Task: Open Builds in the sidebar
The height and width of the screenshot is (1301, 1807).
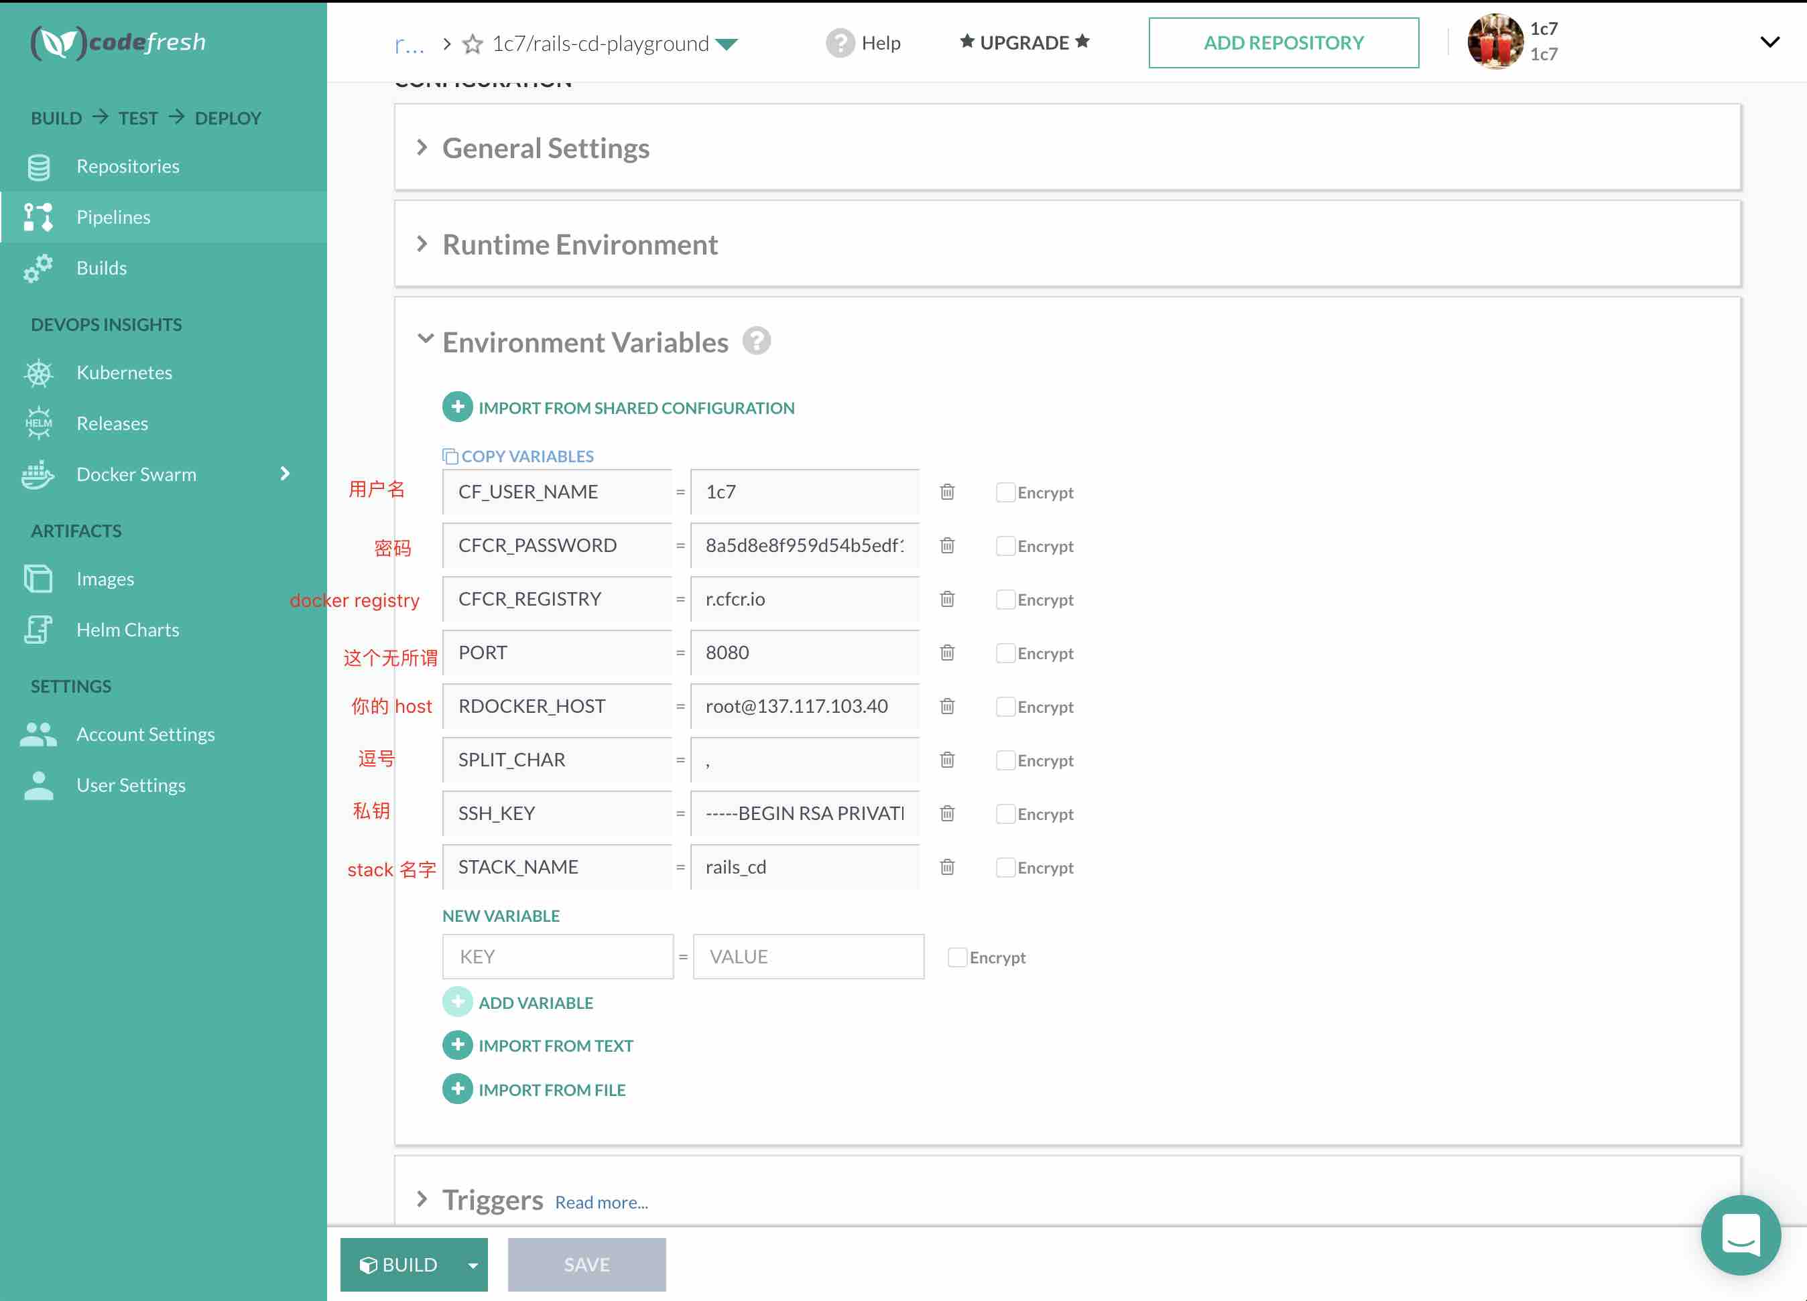Action: coord(101,269)
